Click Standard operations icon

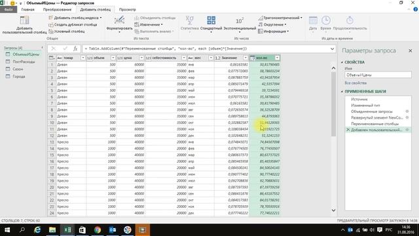pos(211,20)
